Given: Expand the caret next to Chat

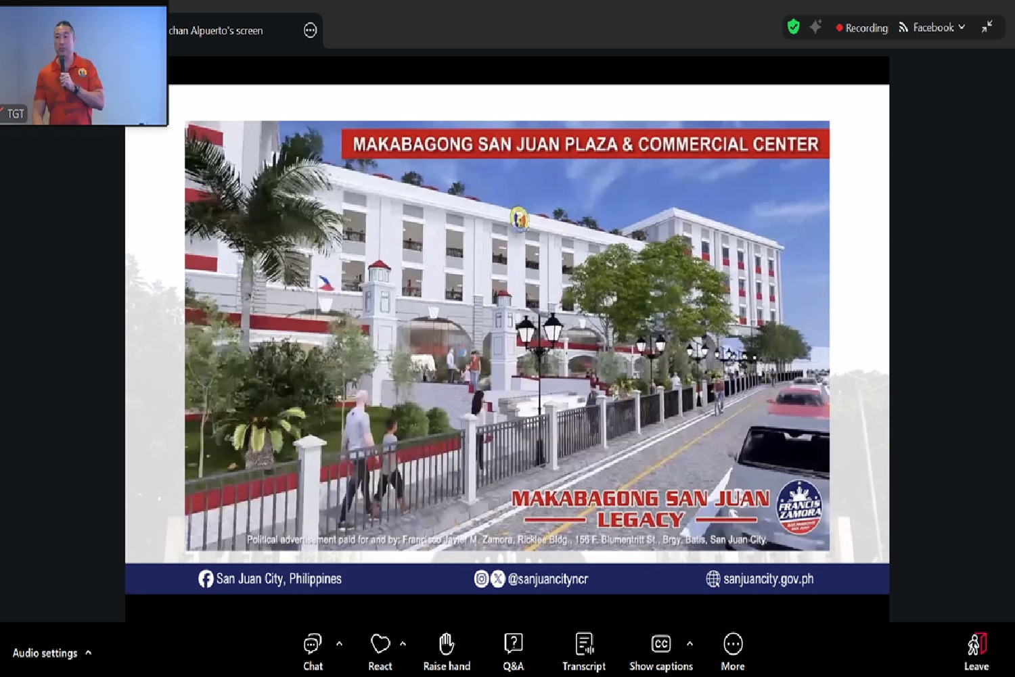Looking at the screenshot, I should tap(340, 644).
